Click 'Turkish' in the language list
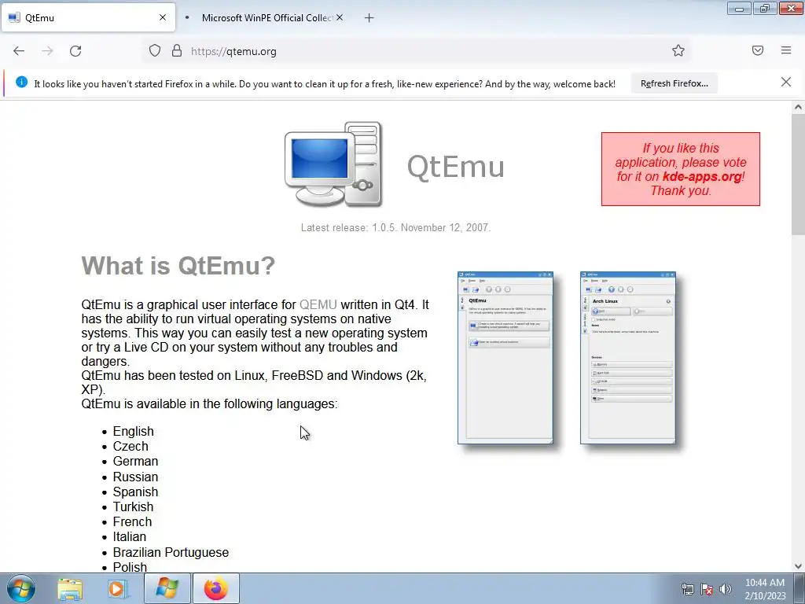805x604 pixels. [133, 506]
